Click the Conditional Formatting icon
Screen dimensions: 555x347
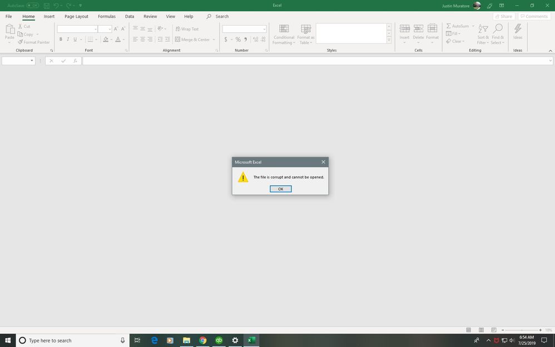284,29
